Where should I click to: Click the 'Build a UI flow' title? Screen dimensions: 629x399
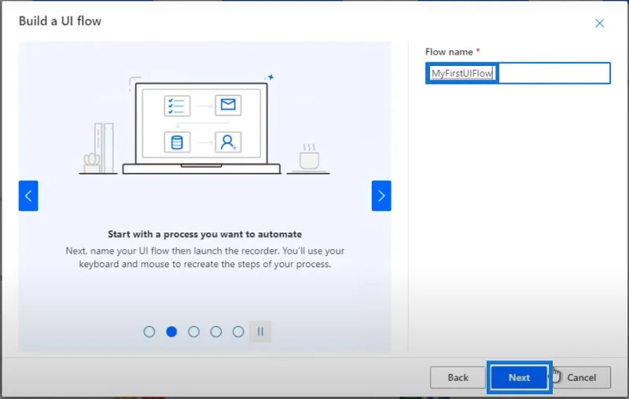click(x=61, y=21)
